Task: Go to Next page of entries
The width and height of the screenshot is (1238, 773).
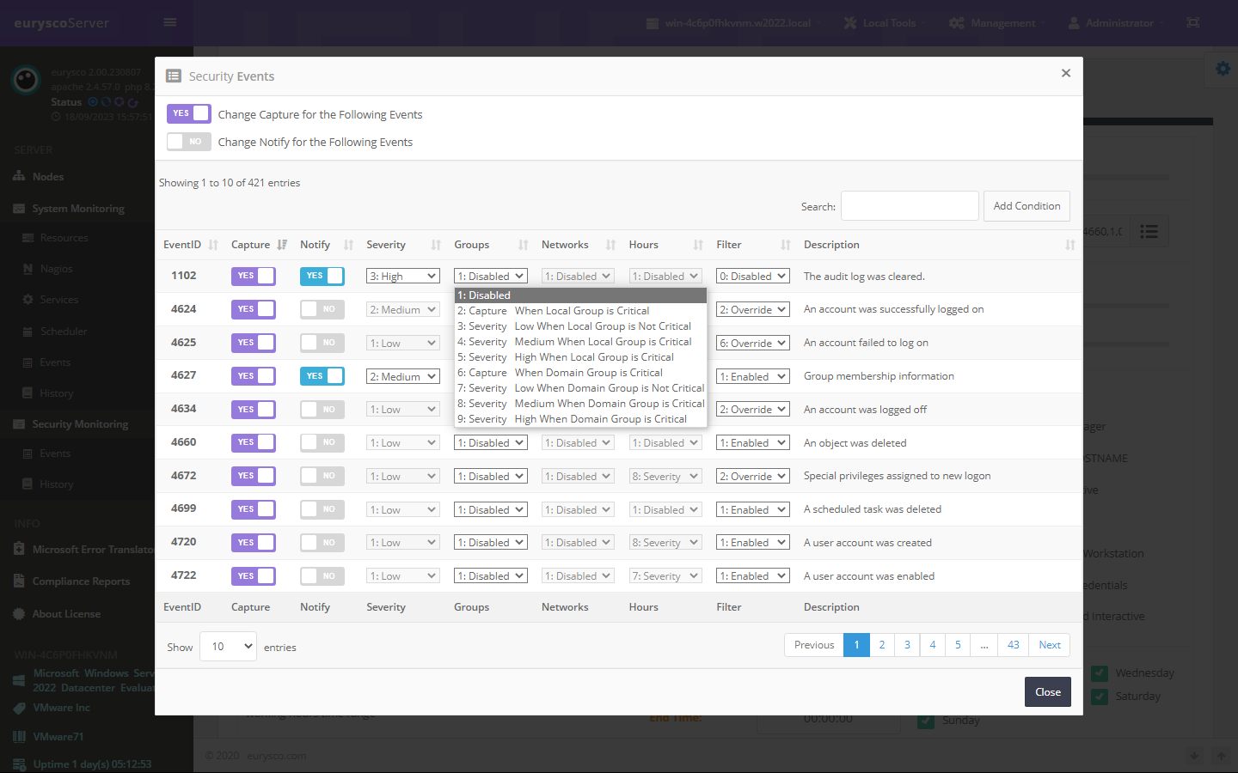Action: 1050,645
